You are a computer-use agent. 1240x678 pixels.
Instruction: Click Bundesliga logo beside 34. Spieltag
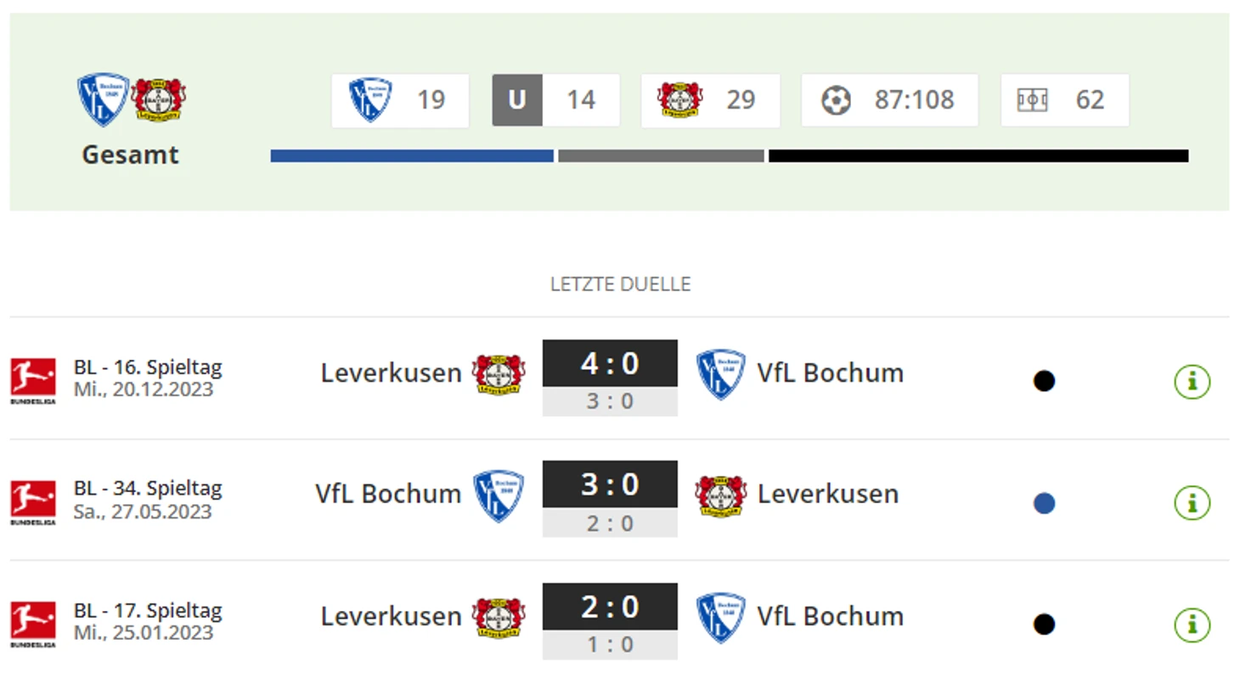[x=33, y=502]
